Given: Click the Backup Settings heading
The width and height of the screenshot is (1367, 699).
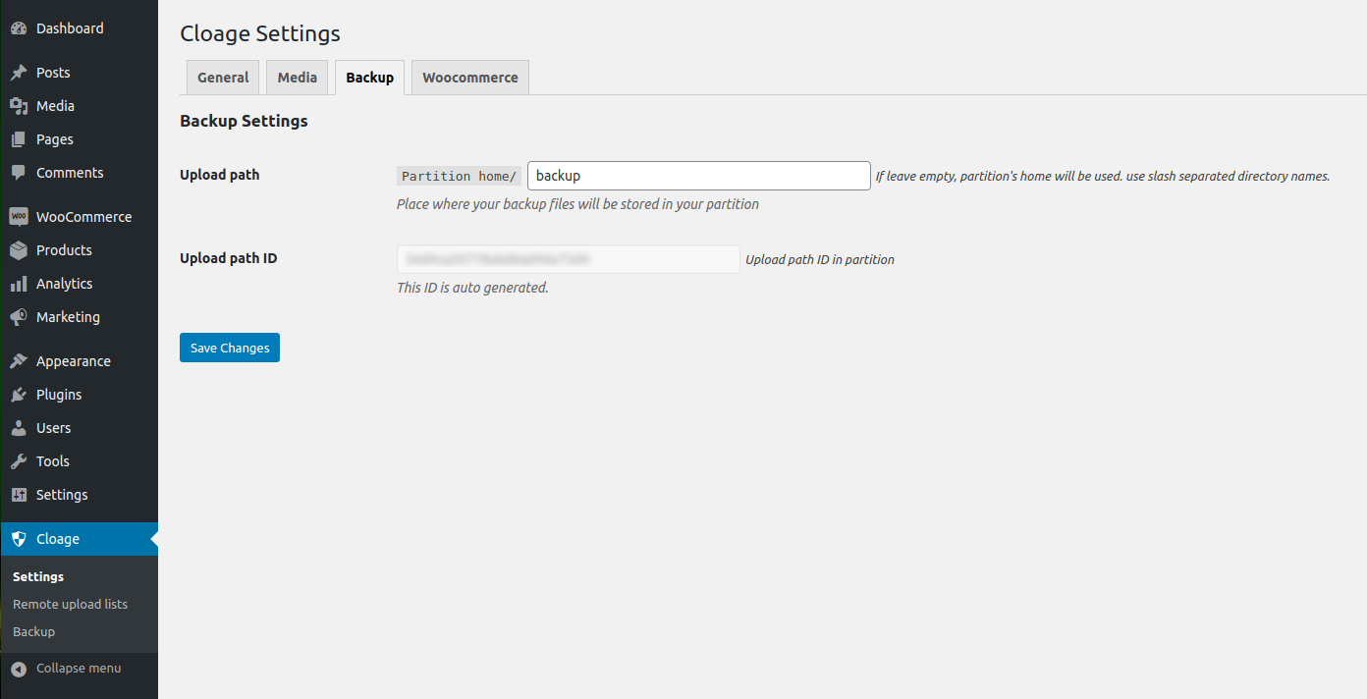Looking at the screenshot, I should click(244, 121).
